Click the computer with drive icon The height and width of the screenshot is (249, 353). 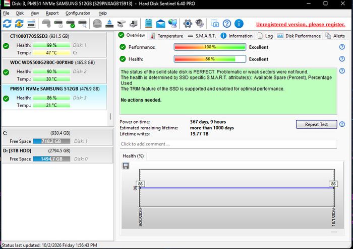click(134, 24)
